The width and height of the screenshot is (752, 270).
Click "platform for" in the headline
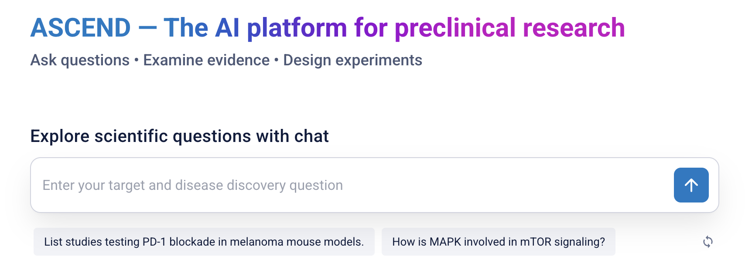click(317, 28)
